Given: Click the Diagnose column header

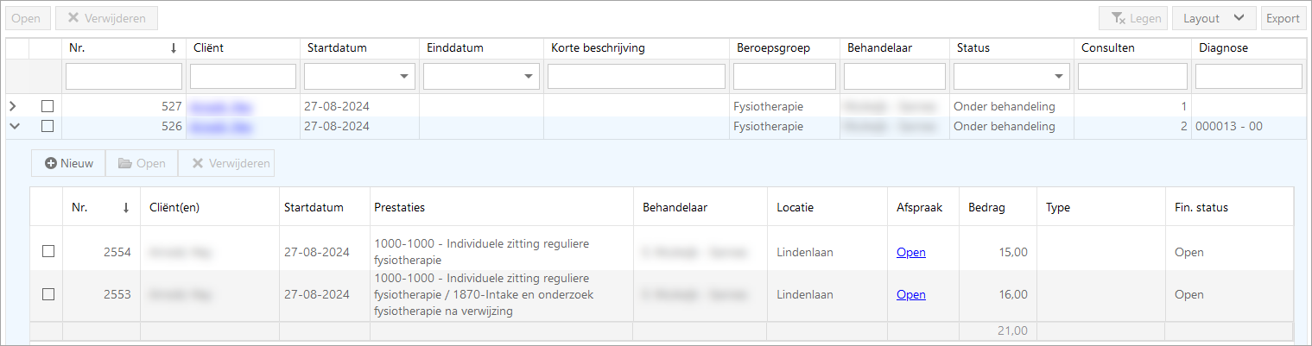Looking at the screenshot, I should pyautogui.click(x=1248, y=48).
